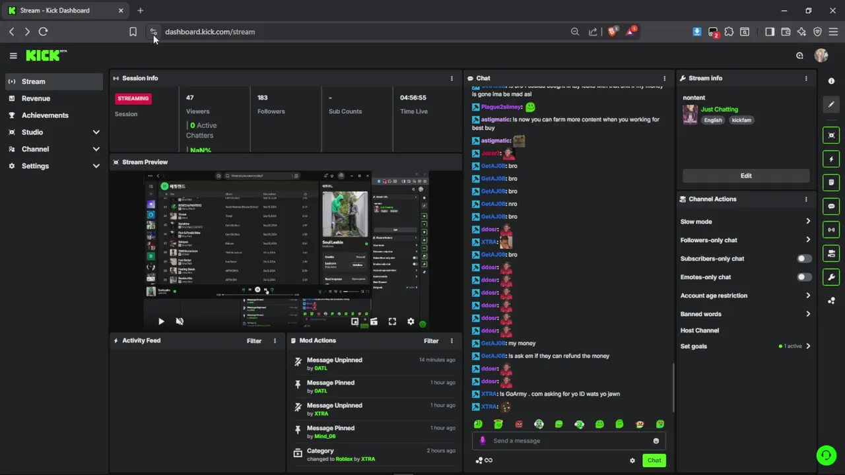845x475 pixels.
Task: Click the English tag
Action: coord(713,120)
